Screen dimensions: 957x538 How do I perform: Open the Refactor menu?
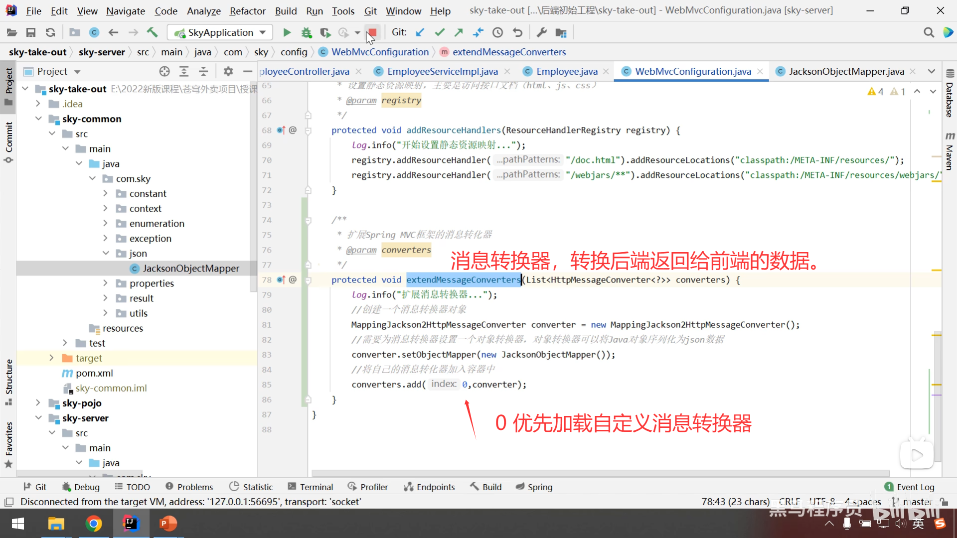coord(247,11)
